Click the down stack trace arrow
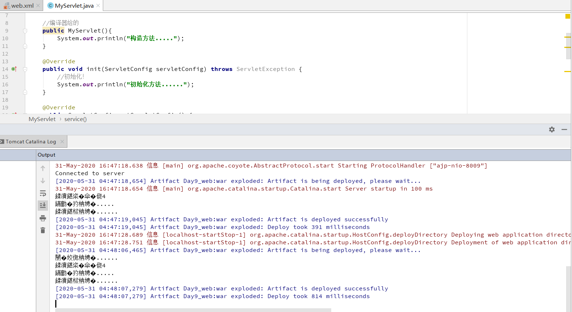 (x=43, y=181)
